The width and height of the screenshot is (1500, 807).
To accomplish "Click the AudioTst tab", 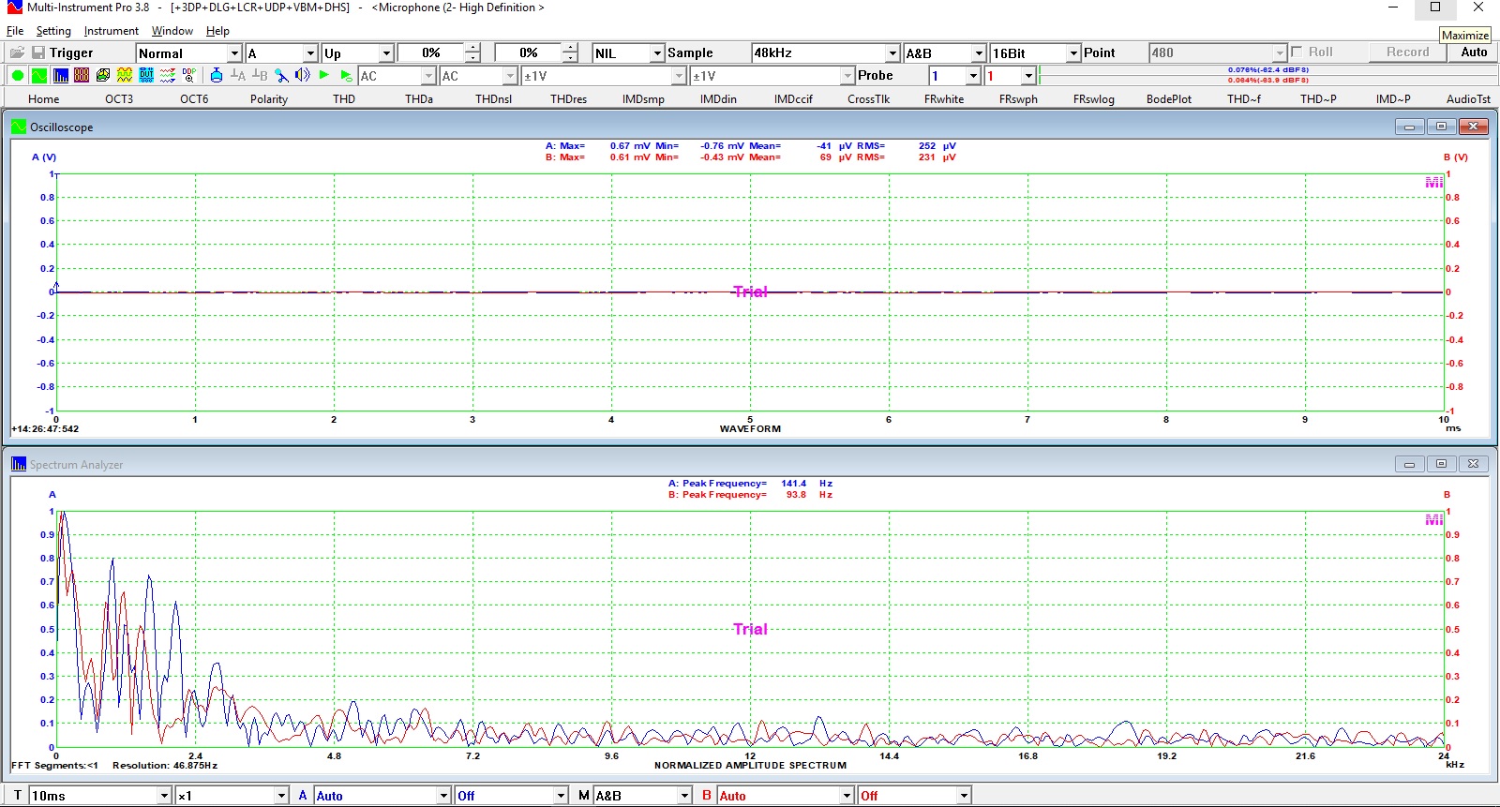I will click(x=1468, y=99).
